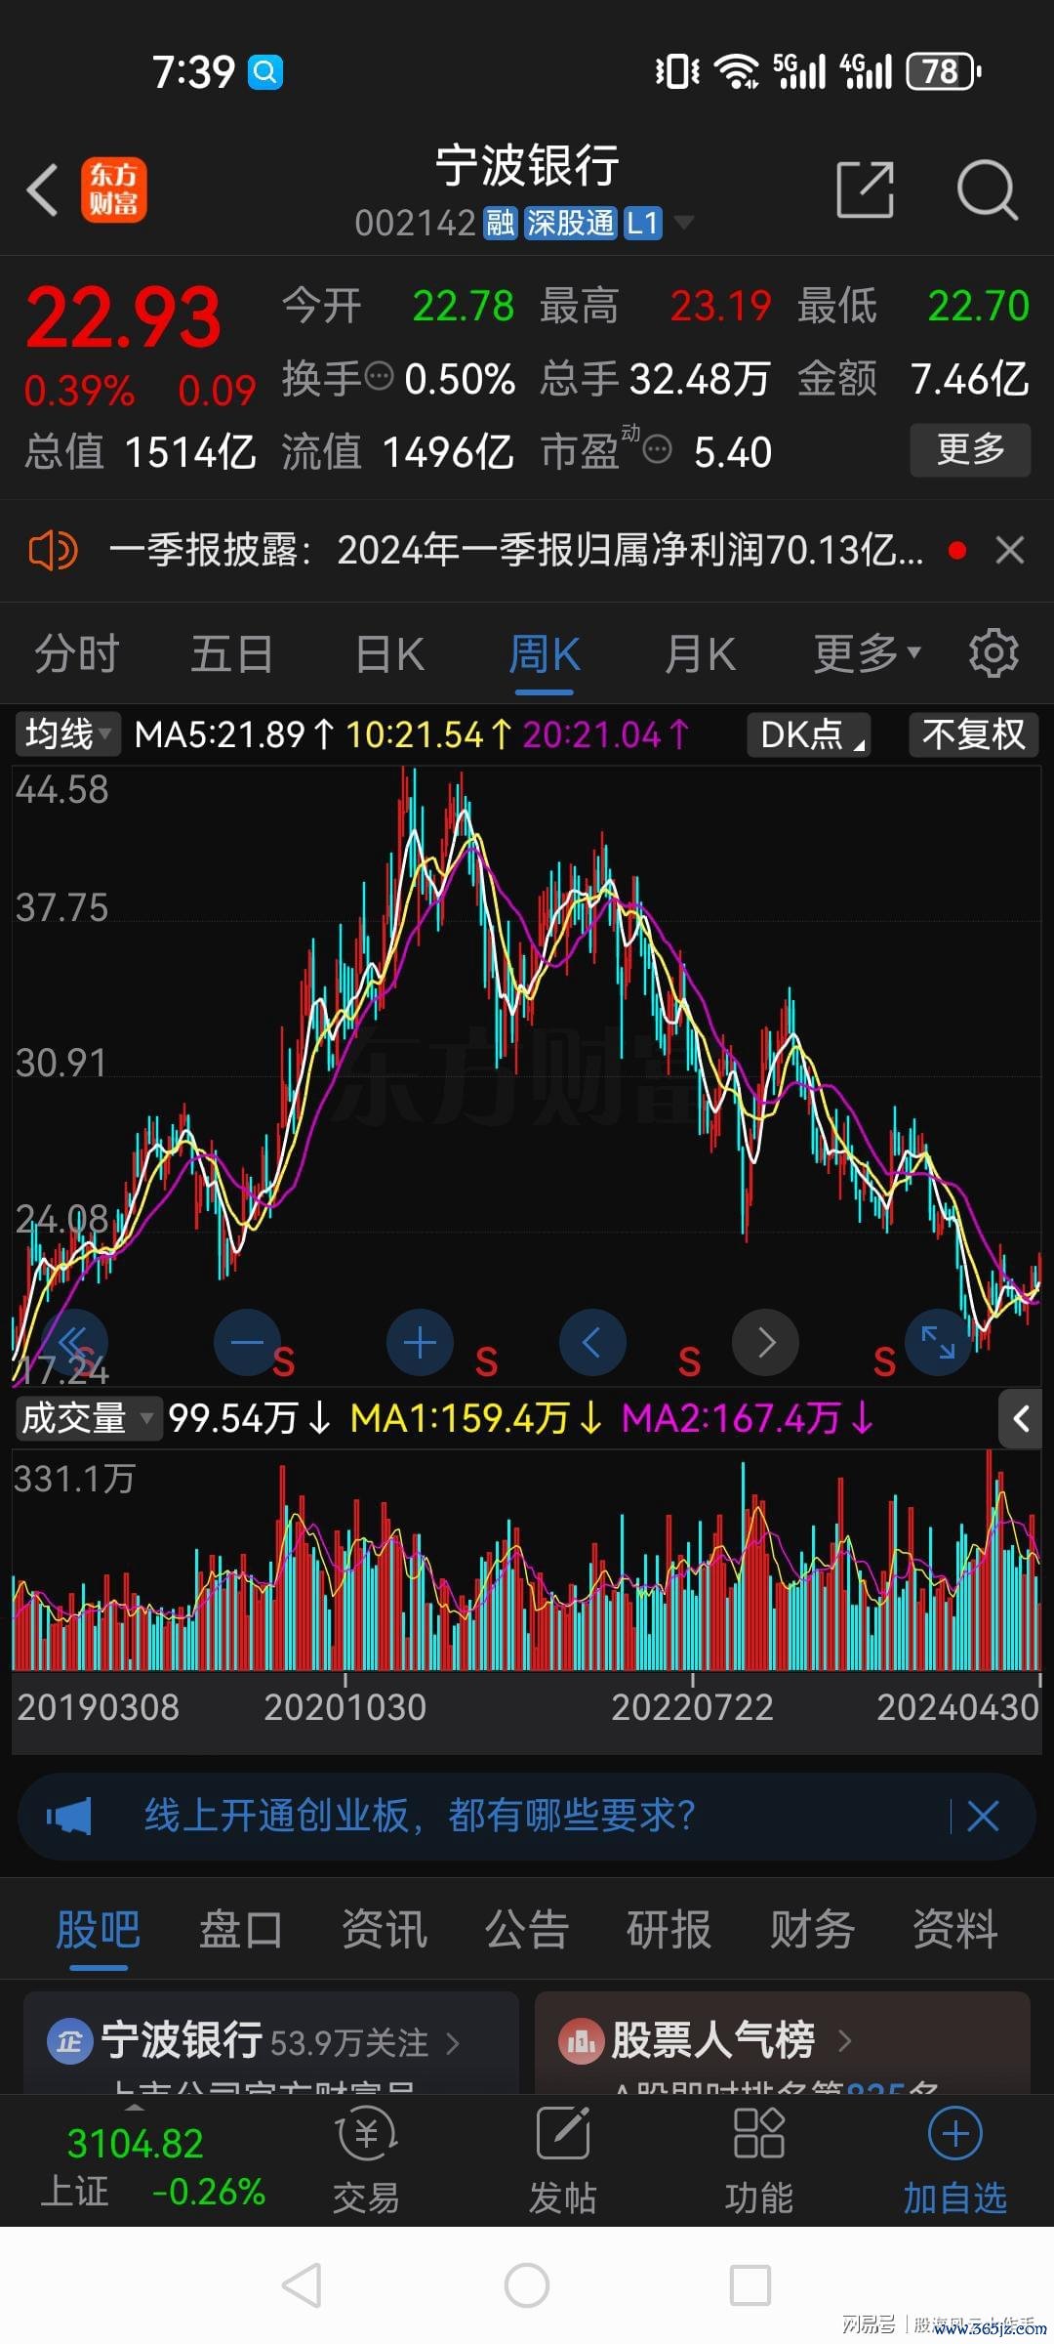This screenshot has width=1054, height=2344.
Task: Tap the share icon in the header
Action: 866,189
